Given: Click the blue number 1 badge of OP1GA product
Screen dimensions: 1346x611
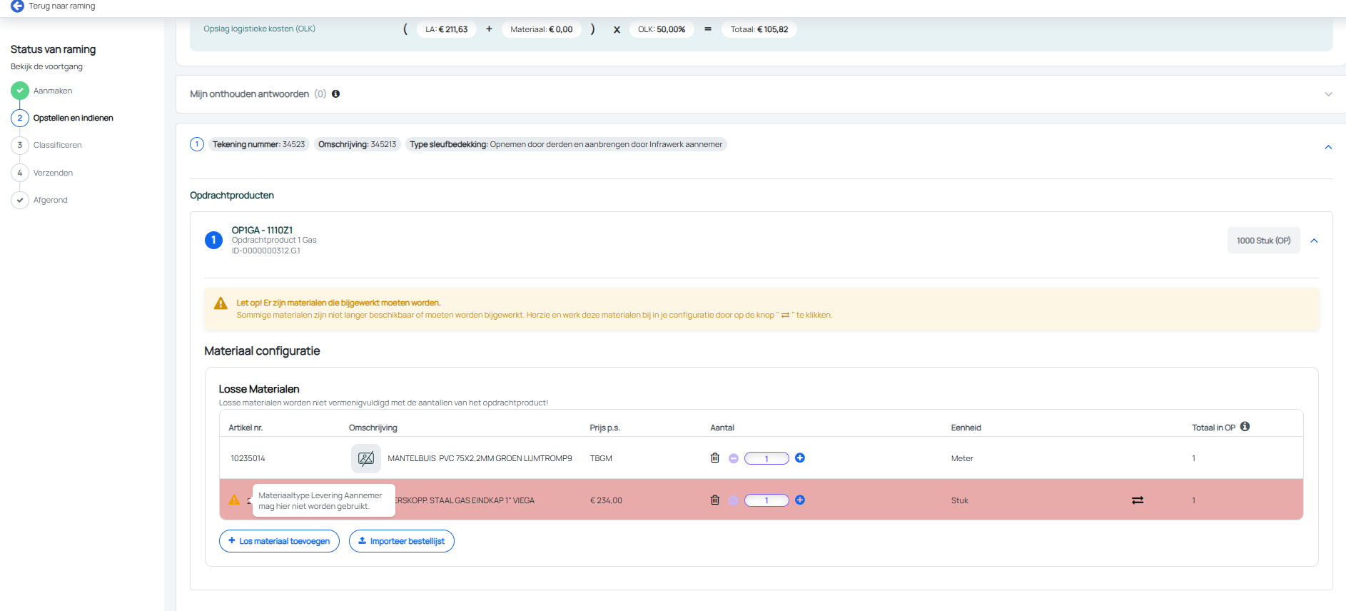Looking at the screenshot, I should click(x=213, y=241).
